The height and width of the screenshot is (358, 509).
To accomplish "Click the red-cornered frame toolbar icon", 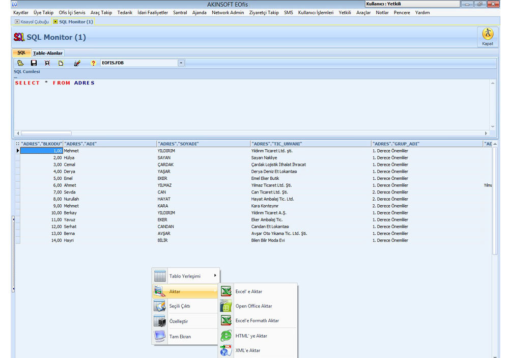I will [x=47, y=63].
